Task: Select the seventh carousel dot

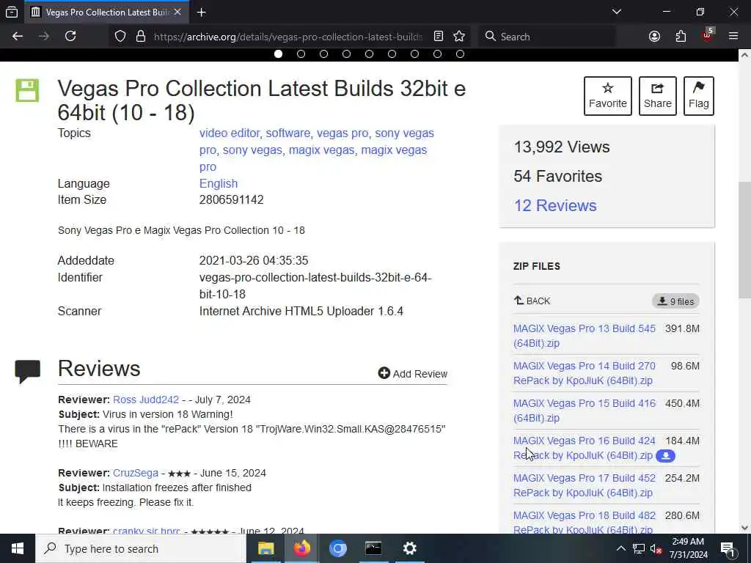Action: 415,54
